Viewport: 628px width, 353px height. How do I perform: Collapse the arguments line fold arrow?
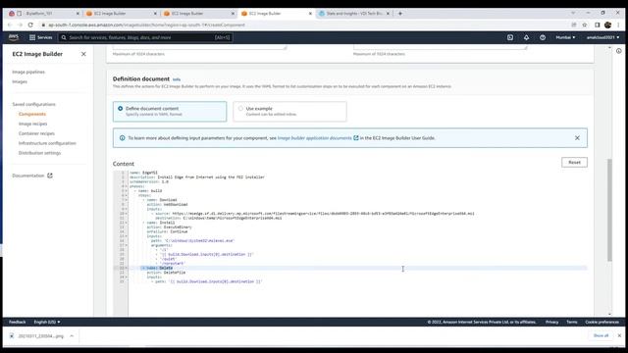click(x=127, y=245)
